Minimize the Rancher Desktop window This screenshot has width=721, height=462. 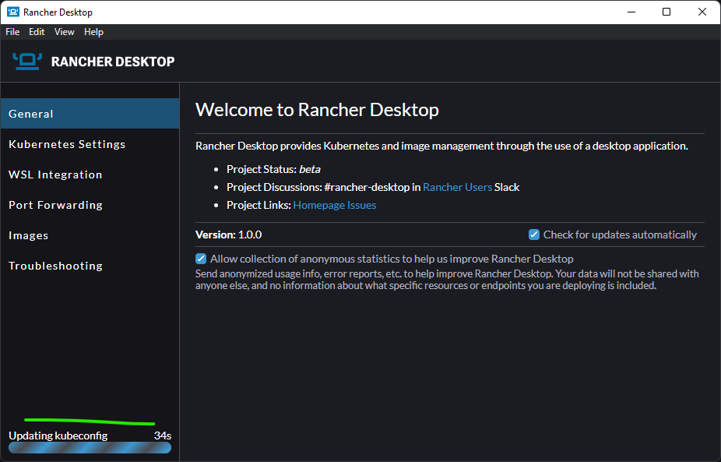point(631,12)
